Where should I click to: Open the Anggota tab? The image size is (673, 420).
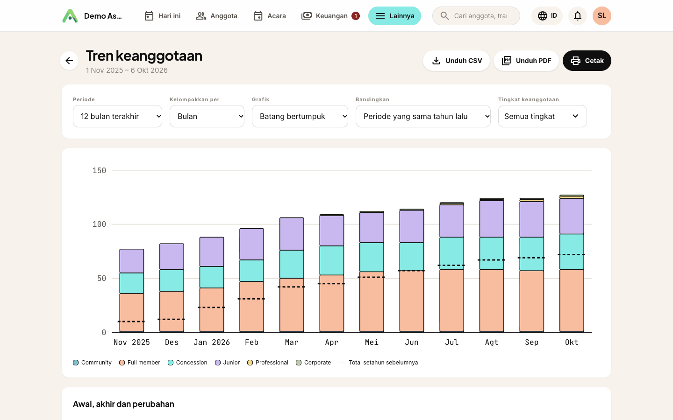coord(216,16)
